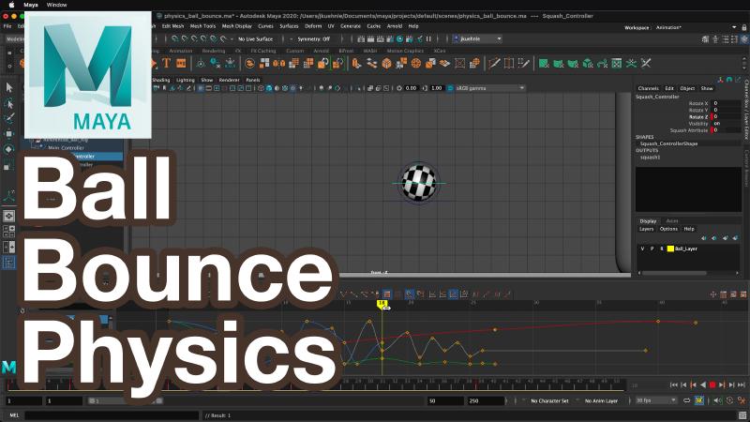Open the No Character Set dropdown

[x=549, y=400]
